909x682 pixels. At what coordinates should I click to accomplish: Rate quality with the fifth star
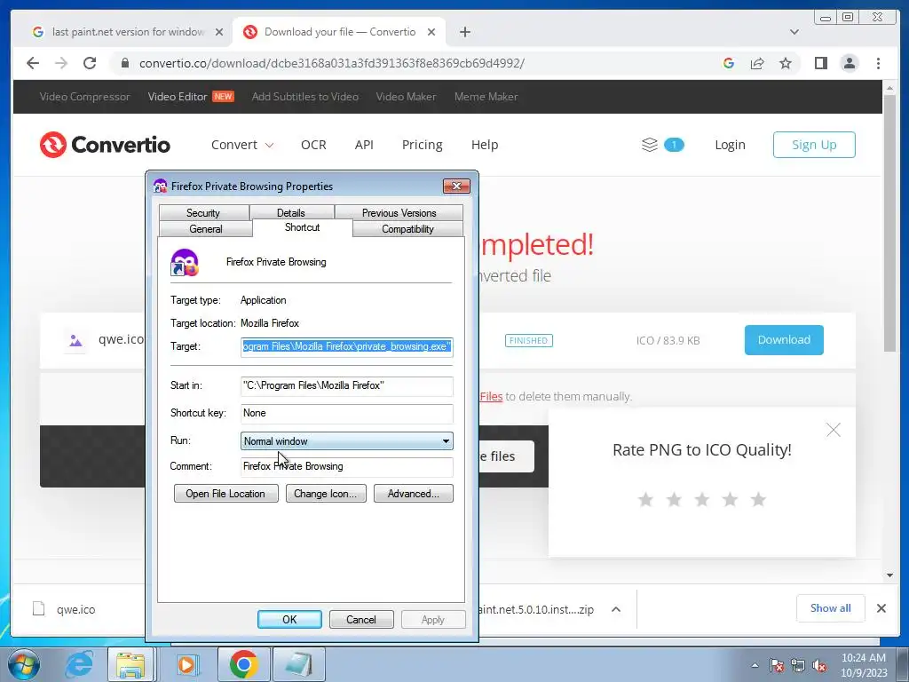(x=758, y=499)
